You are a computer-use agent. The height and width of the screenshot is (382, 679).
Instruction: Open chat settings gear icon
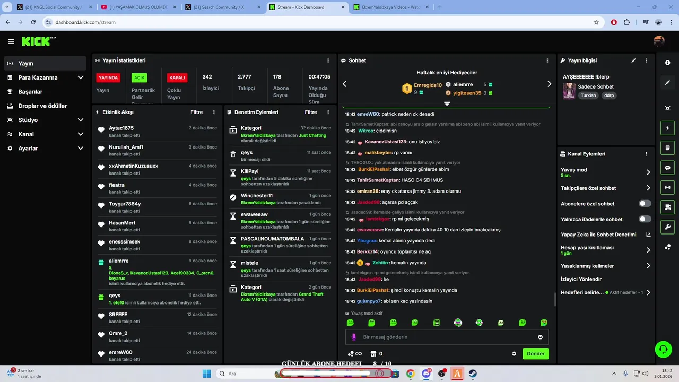[x=514, y=354]
